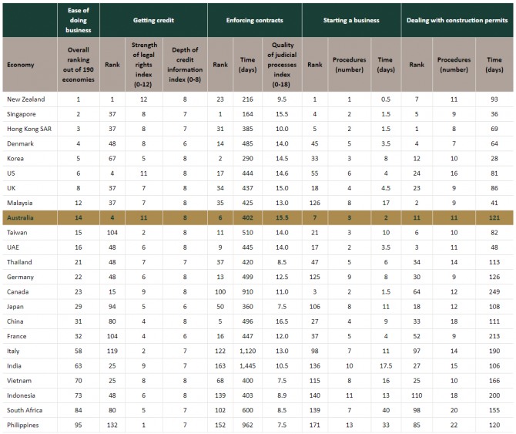Click 'Quality of judicial processes index' header
The image size is (516, 434).
[x=280, y=66]
